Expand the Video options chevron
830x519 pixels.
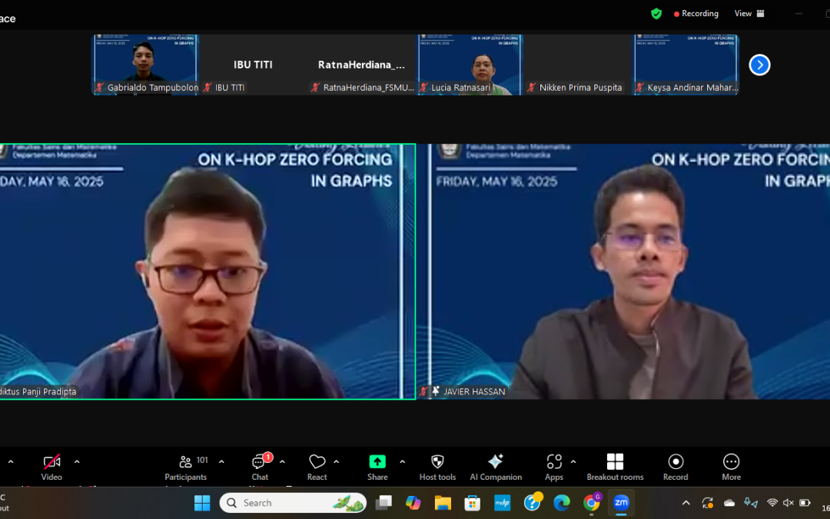click(x=76, y=462)
